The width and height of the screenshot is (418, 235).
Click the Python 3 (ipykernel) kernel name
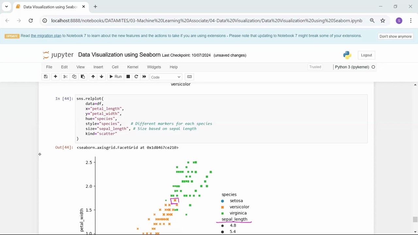[x=352, y=67]
